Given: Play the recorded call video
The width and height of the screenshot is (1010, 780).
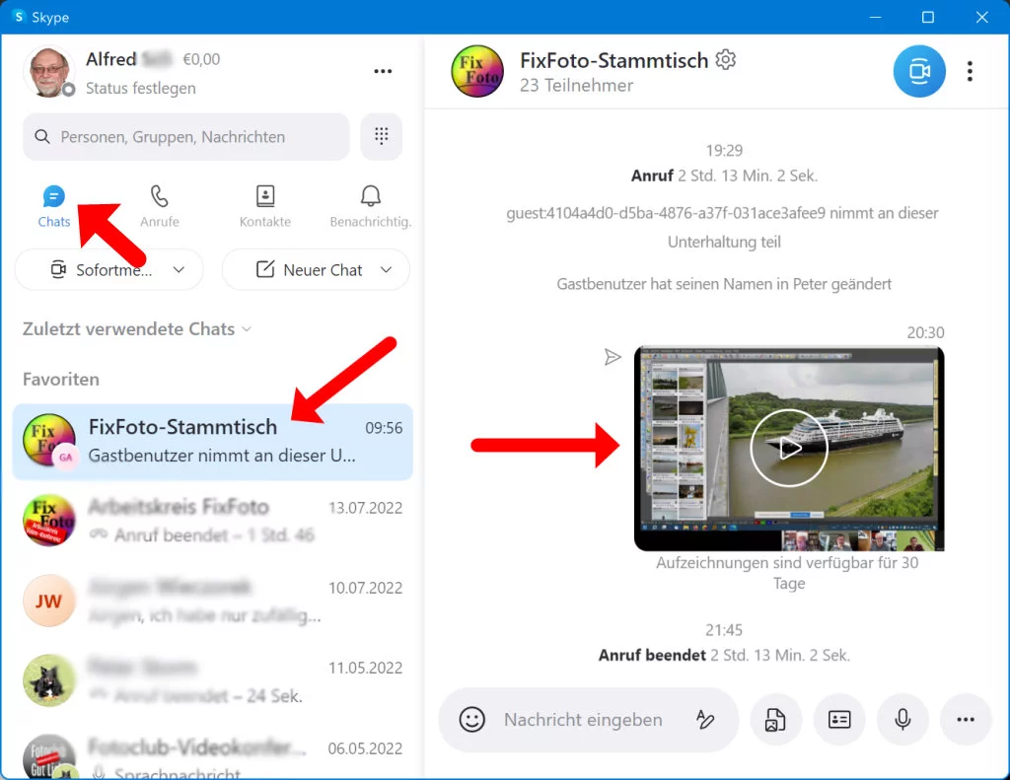Looking at the screenshot, I should 788,448.
